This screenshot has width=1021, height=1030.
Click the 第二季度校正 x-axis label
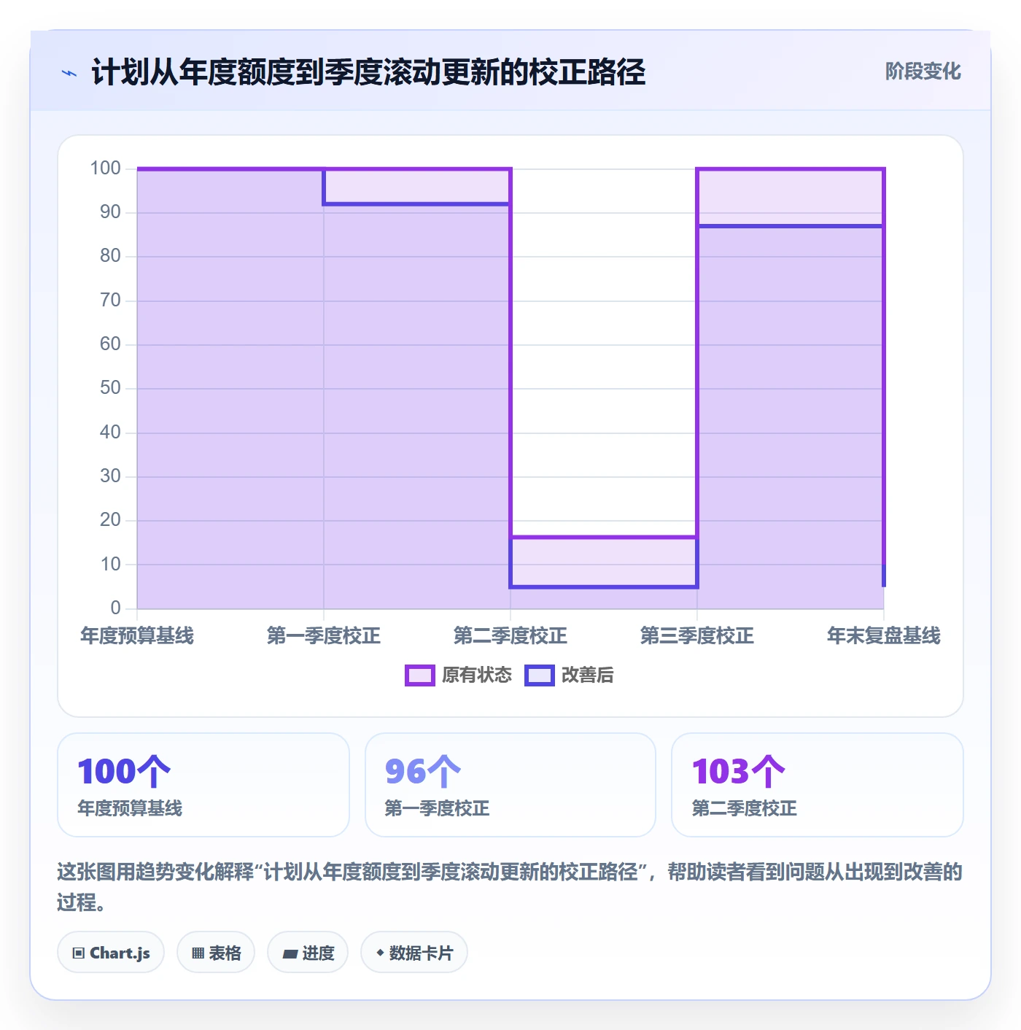[510, 636]
